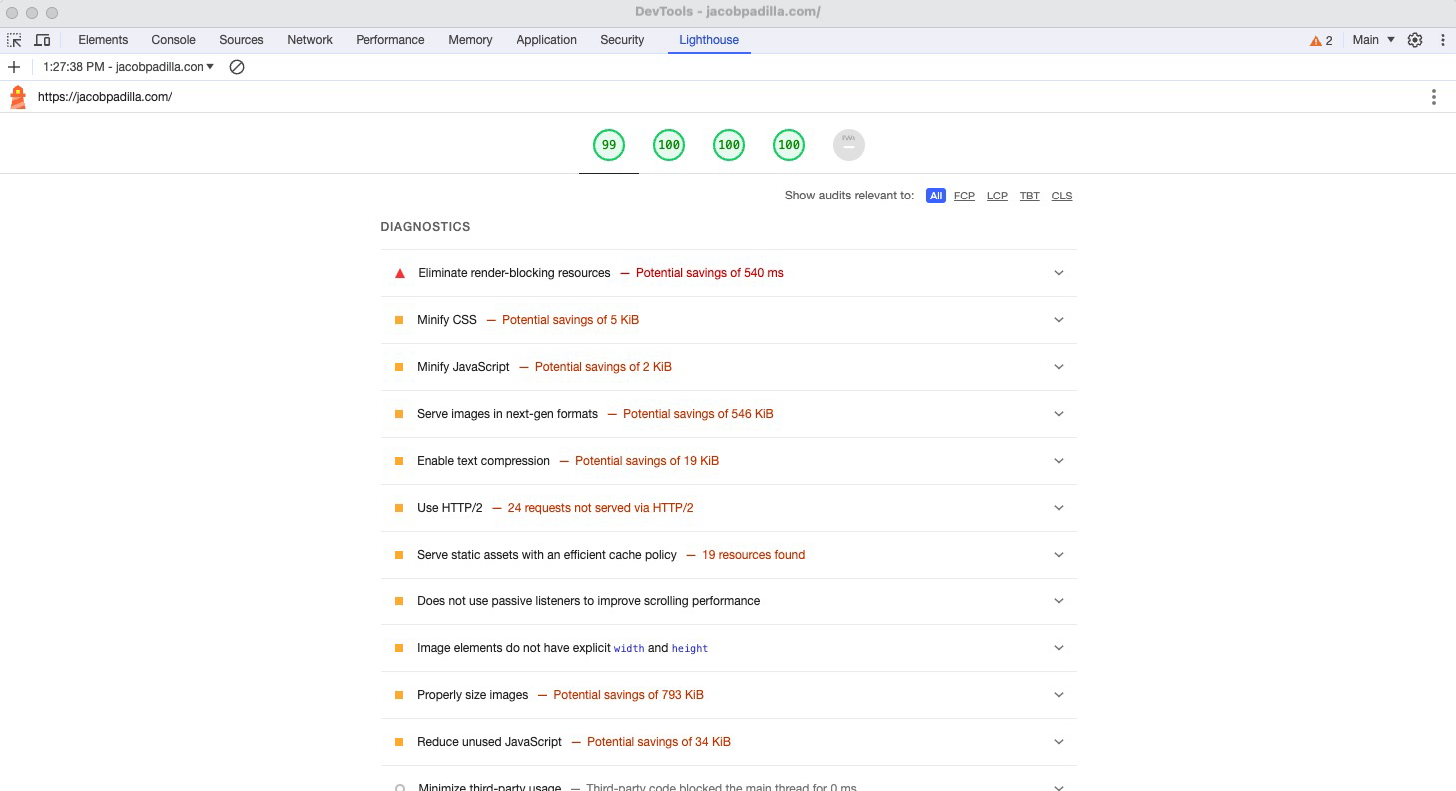Viewport: 1456px width, 791px height.
Task: Open the DevTools warnings indicator showing 2 issues
Action: (x=1320, y=40)
